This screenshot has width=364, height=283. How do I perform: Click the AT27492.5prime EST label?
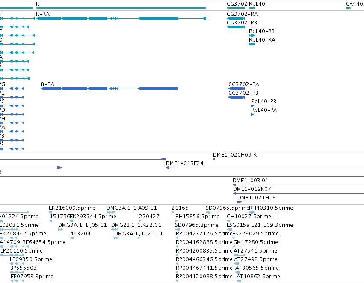256,259
